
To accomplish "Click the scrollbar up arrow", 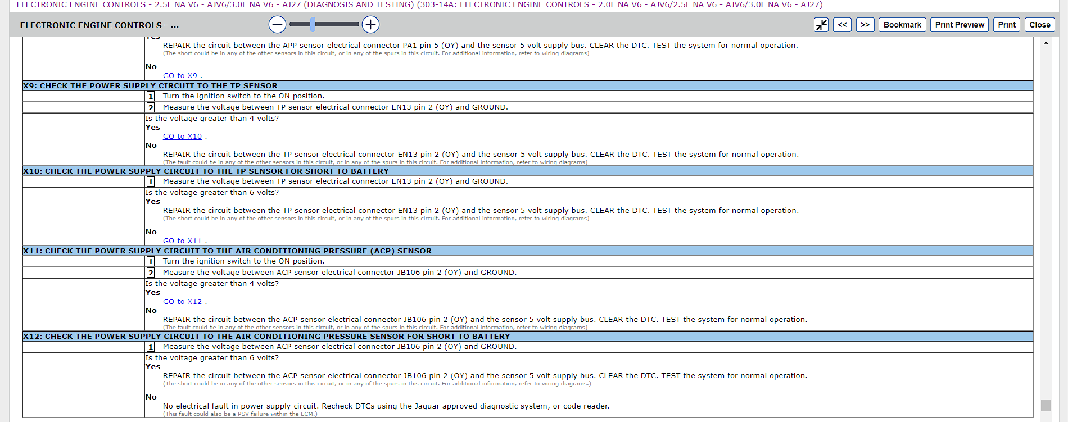I will pos(1046,43).
